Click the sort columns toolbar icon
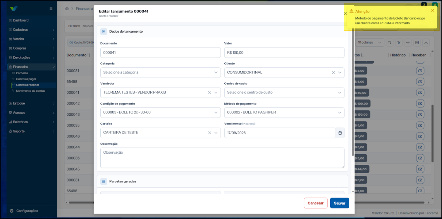The height and width of the screenshot is (219, 442). [x=390, y=42]
